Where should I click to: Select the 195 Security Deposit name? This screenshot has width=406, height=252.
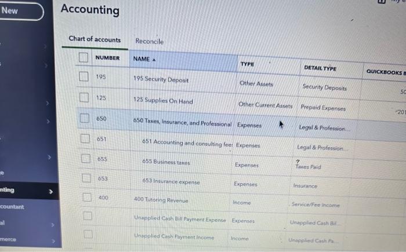pyautogui.click(x=161, y=79)
